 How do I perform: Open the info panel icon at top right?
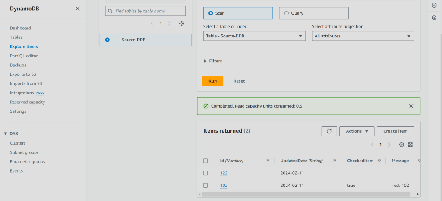(x=434, y=5)
